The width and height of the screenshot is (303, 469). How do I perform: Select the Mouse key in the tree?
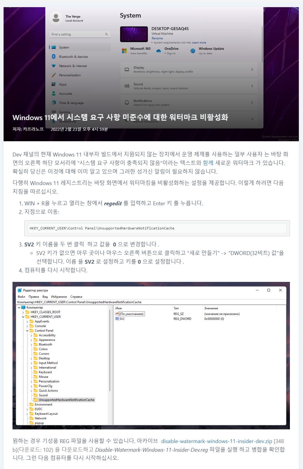tap(43, 377)
